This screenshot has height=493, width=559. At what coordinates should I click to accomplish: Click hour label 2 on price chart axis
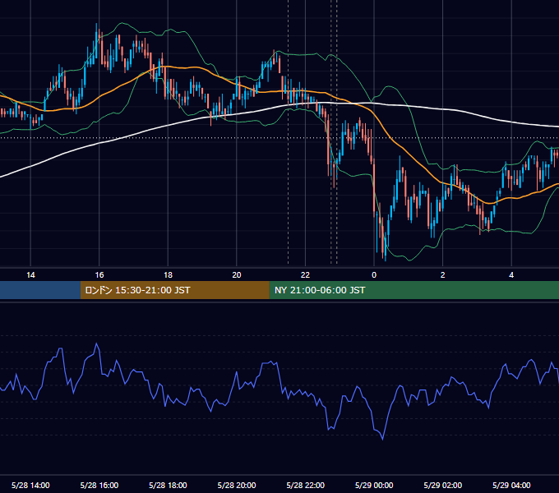tap(443, 275)
